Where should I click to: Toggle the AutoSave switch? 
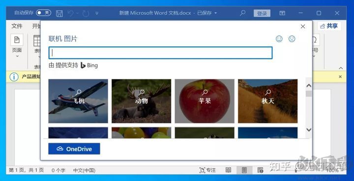pos(44,13)
